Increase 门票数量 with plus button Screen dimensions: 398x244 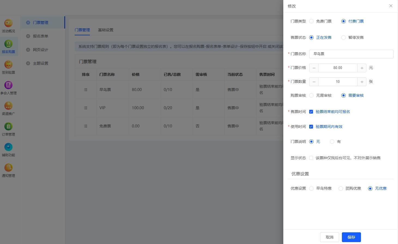[x=362, y=82]
